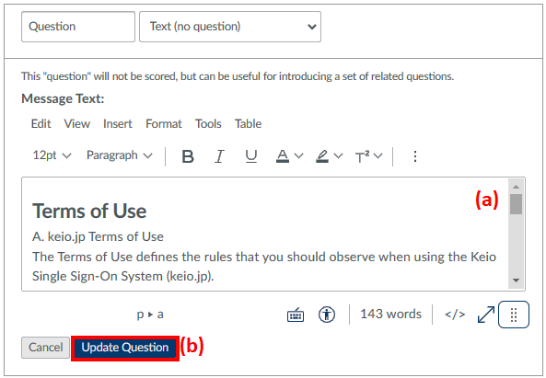Open the Format menu

164,124
